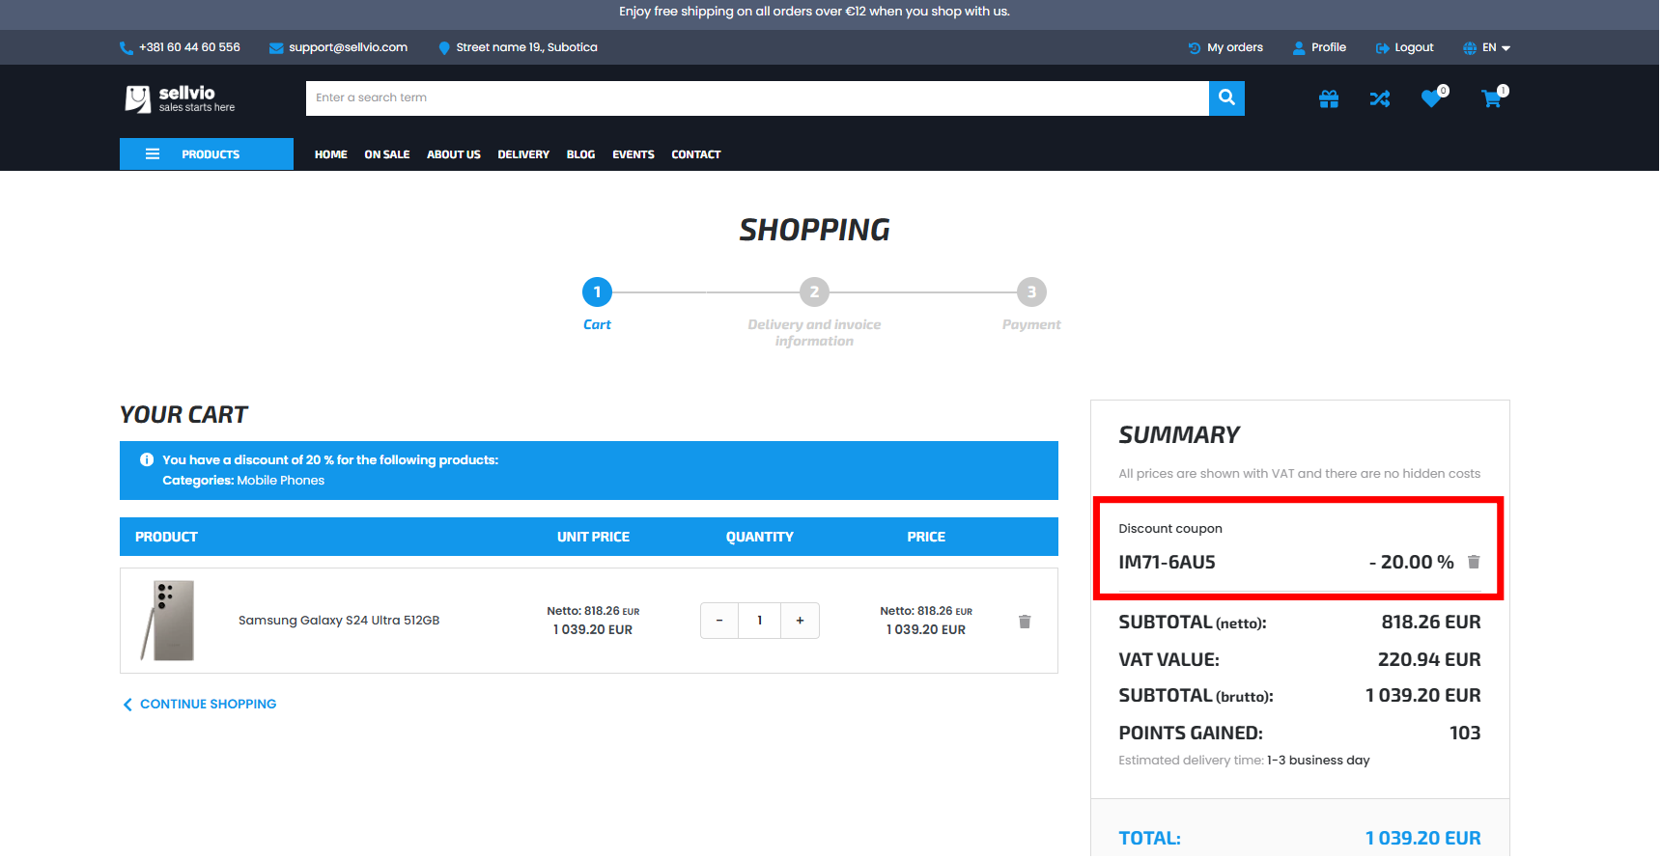Go to the On Sale page
Viewport: 1661px width, 859px height.
coord(386,154)
